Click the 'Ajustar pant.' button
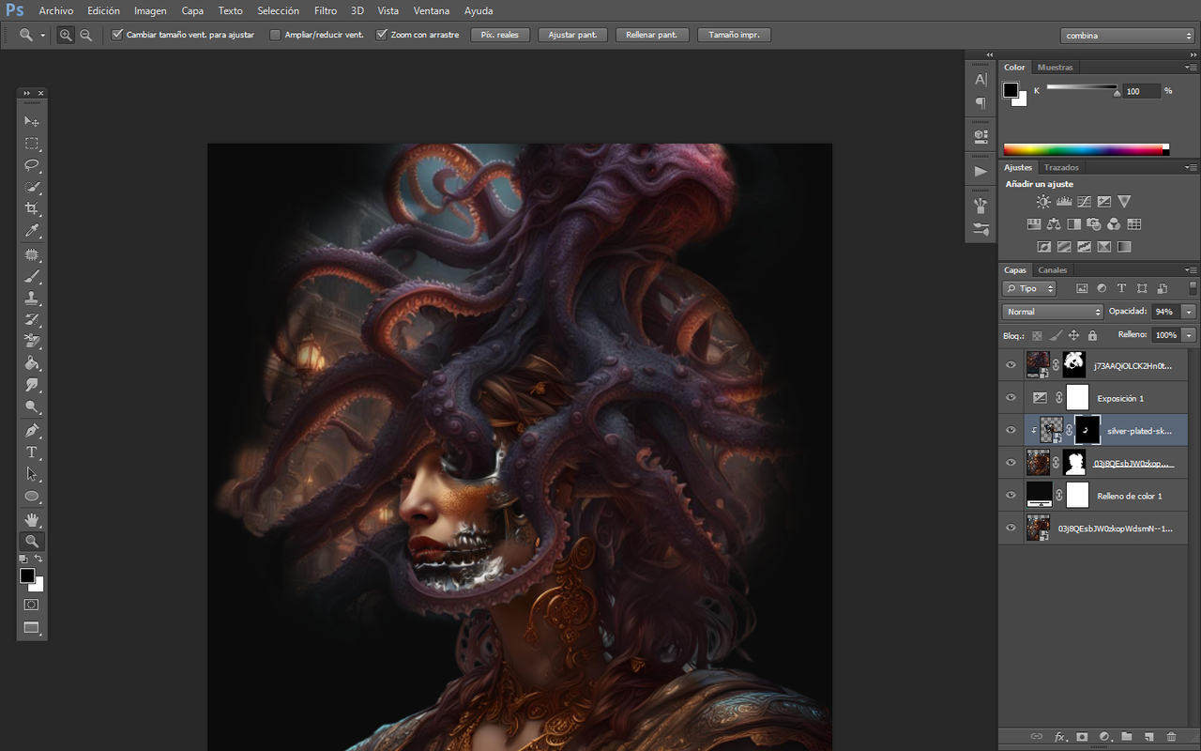The image size is (1201, 751). [572, 35]
